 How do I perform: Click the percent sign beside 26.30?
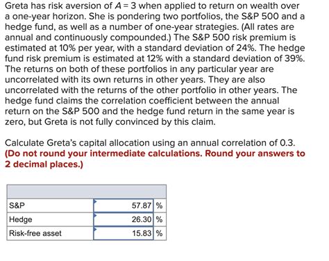coord(159,219)
